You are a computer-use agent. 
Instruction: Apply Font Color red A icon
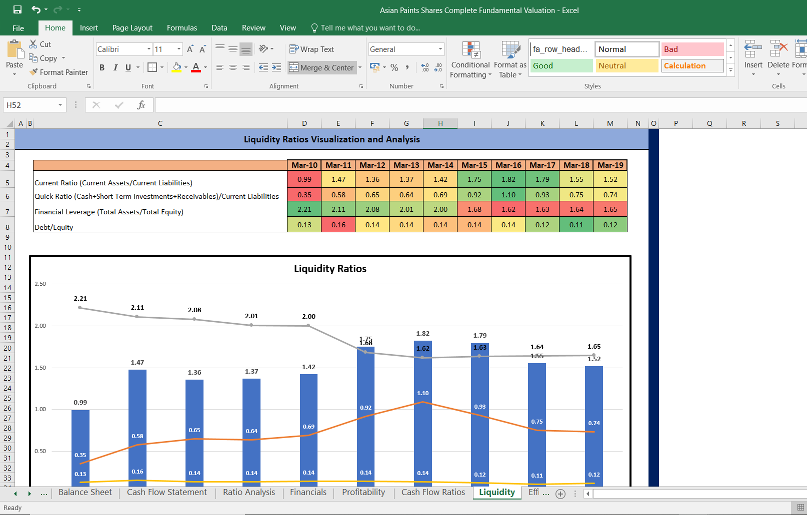(x=196, y=67)
